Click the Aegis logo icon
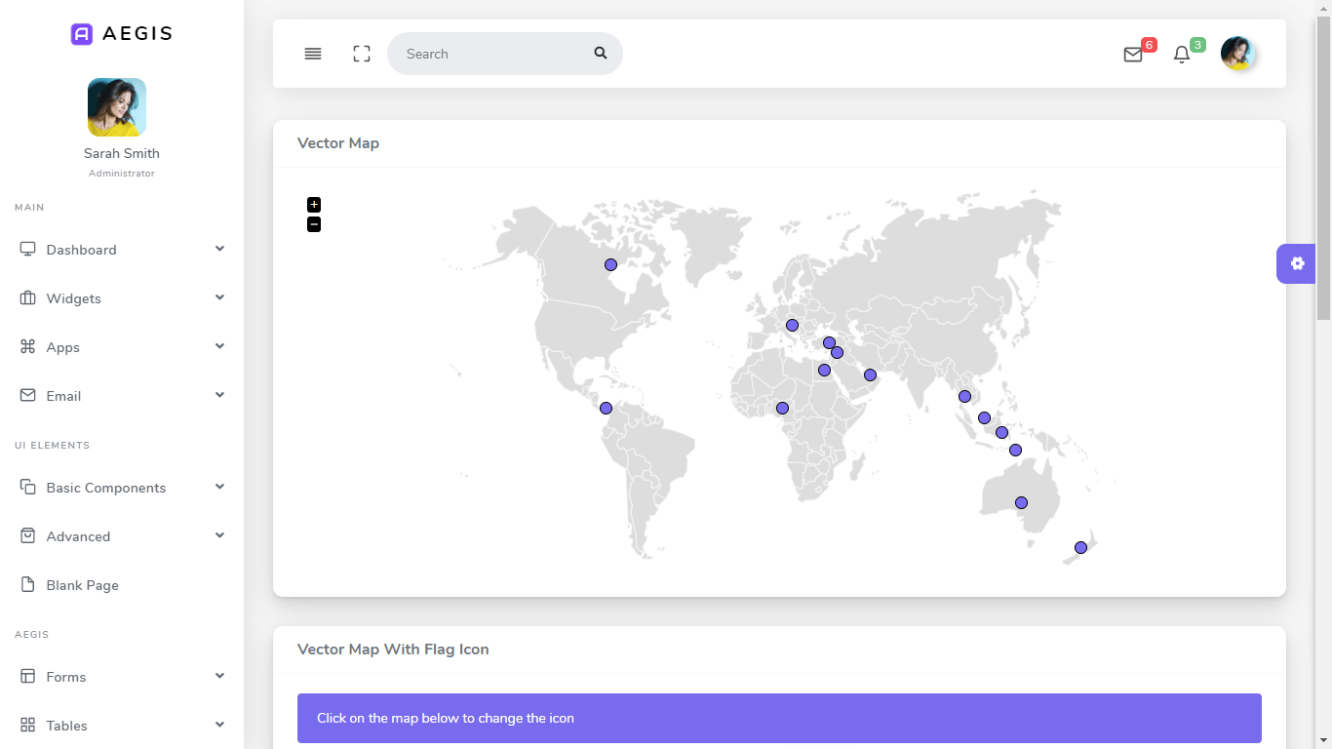1332x749 pixels. pyautogui.click(x=82, y=34)
